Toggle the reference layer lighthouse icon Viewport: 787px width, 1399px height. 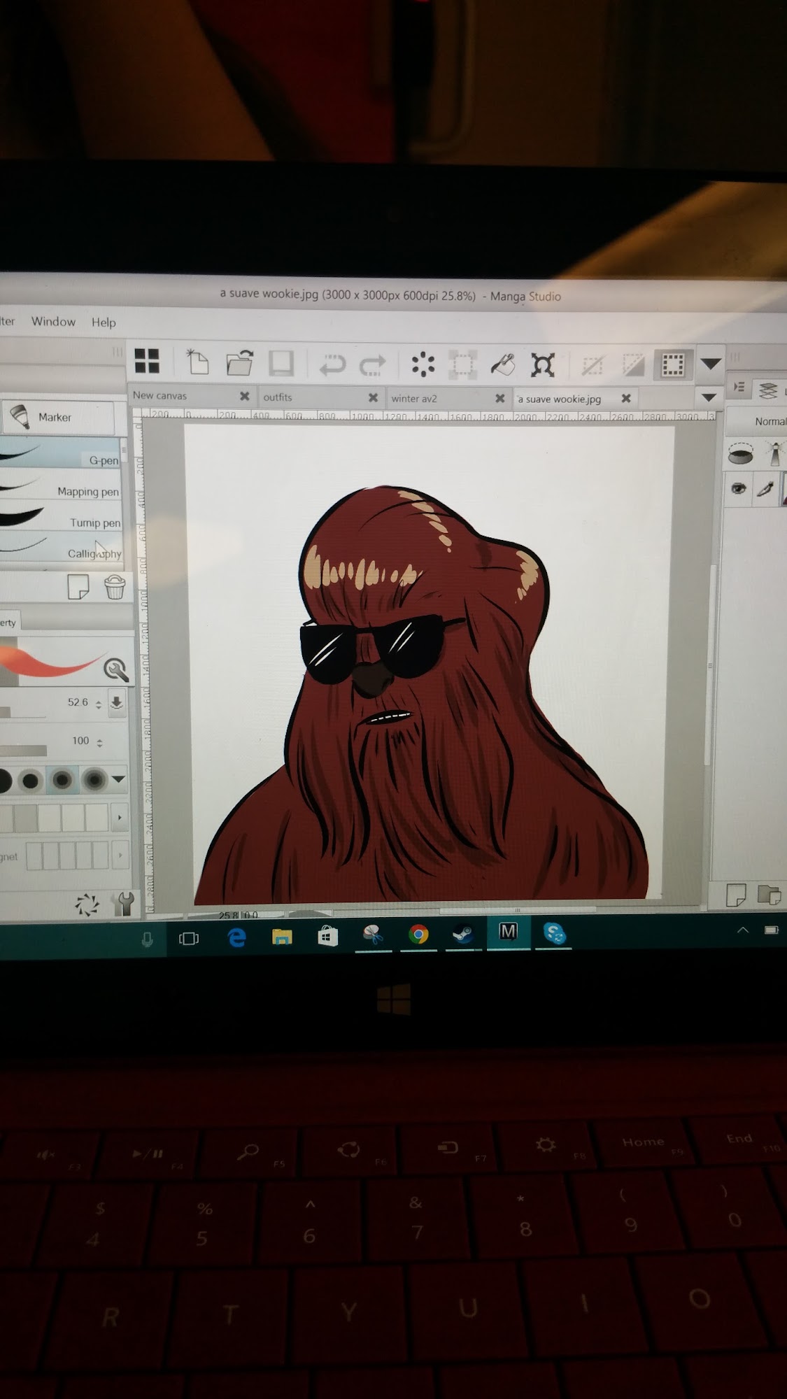click(x=774, y=453)
